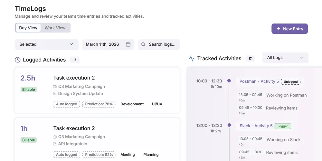
Task: Open the calendar icon in date field
Action: 128,44
